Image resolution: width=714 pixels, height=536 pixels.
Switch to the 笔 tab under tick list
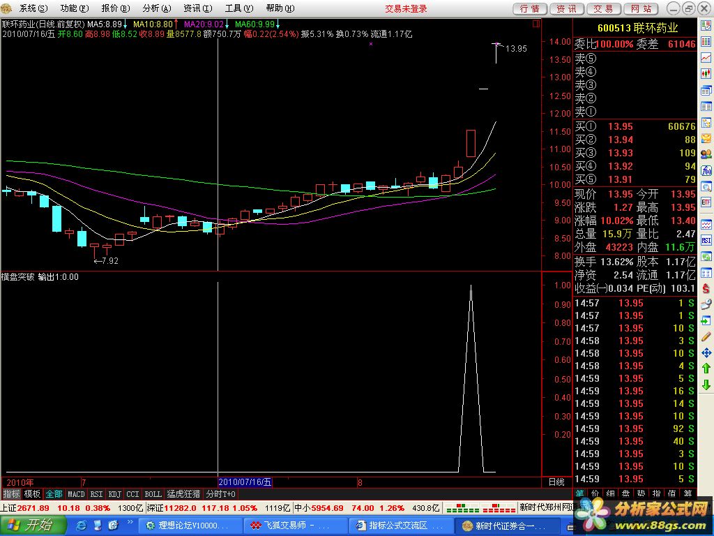(x=579, y=493)
